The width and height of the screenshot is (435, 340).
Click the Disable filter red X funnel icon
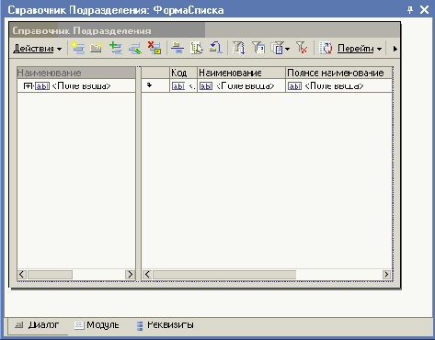tap(302, 48)
